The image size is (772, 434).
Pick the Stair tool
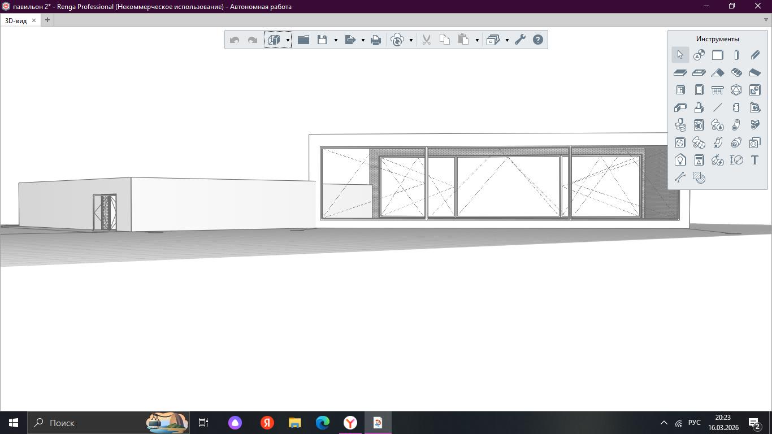coord(736,72)
